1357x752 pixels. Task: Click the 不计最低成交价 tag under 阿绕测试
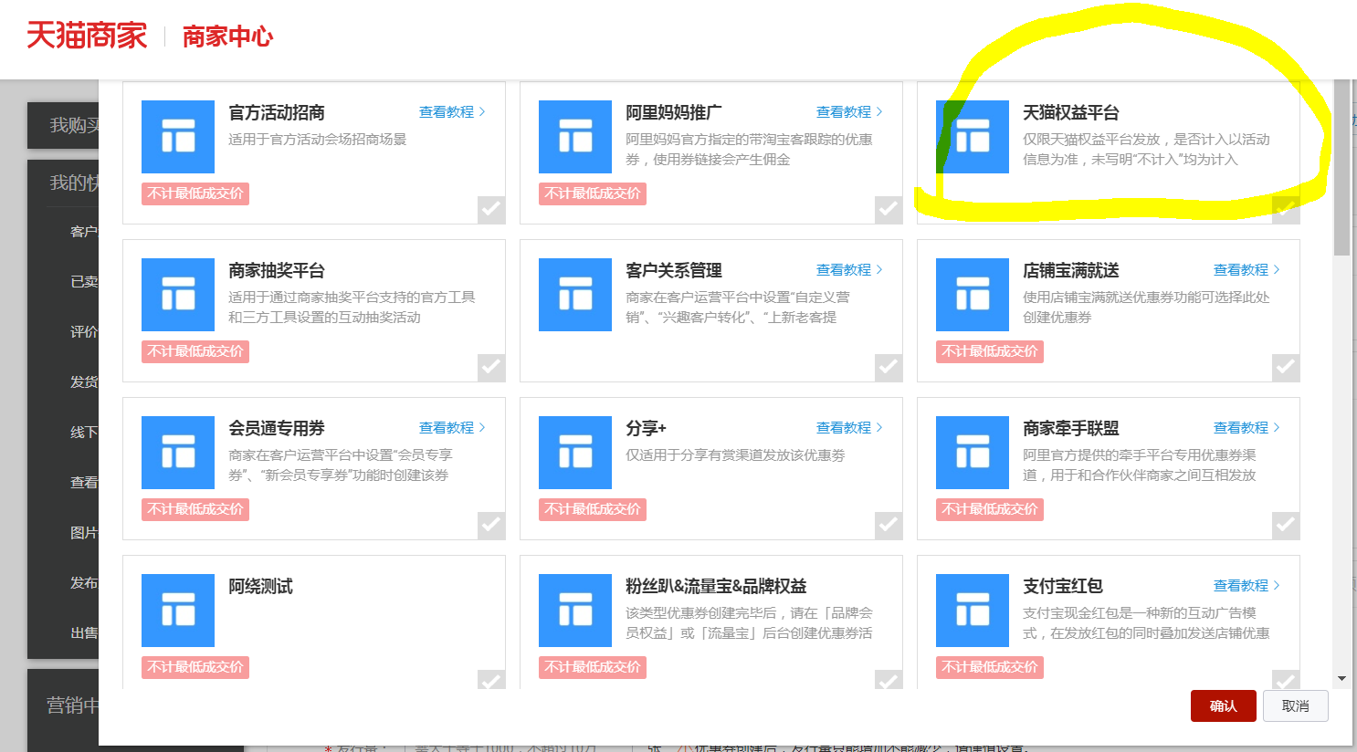[195, 667]
